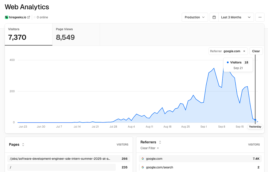Screen dimensions: 268x172
Task: Dismiss Clear Filter with its x icon
Action: coord(158,148)
